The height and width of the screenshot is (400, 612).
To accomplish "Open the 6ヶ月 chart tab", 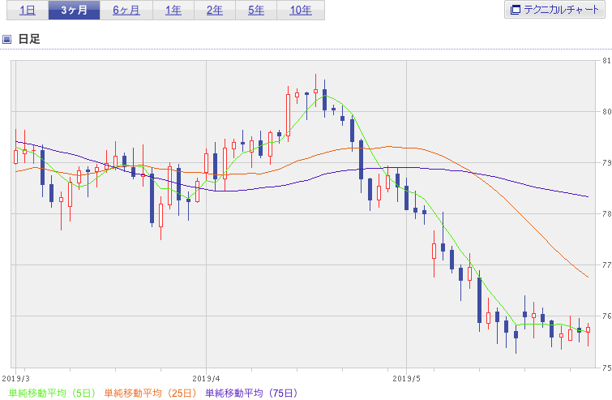I will [126, 10].
